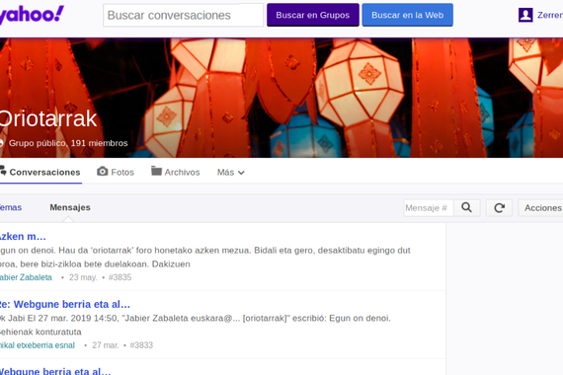Screen dimensions: 563x375
Task: Open the Conversaciones tab
Action: point(40,173)
